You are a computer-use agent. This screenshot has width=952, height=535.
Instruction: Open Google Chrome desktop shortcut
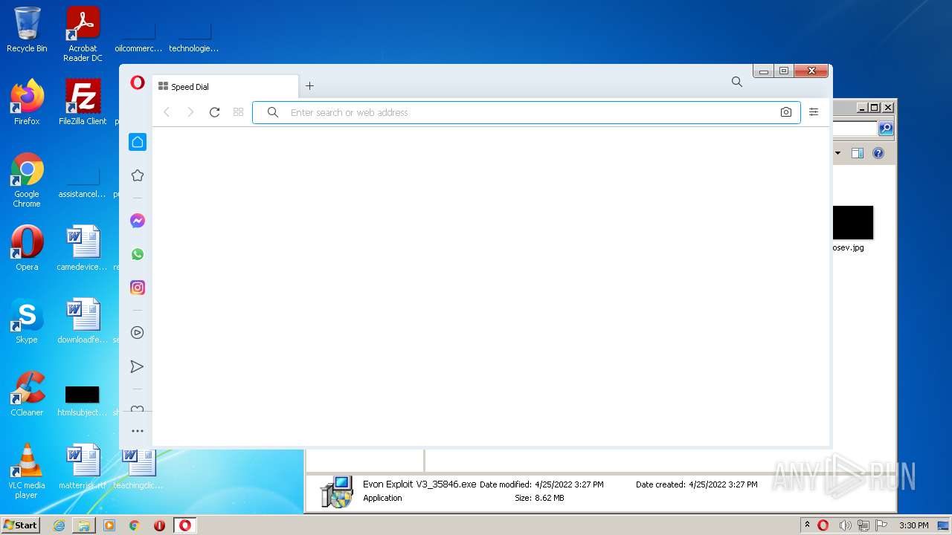point(27,180)
